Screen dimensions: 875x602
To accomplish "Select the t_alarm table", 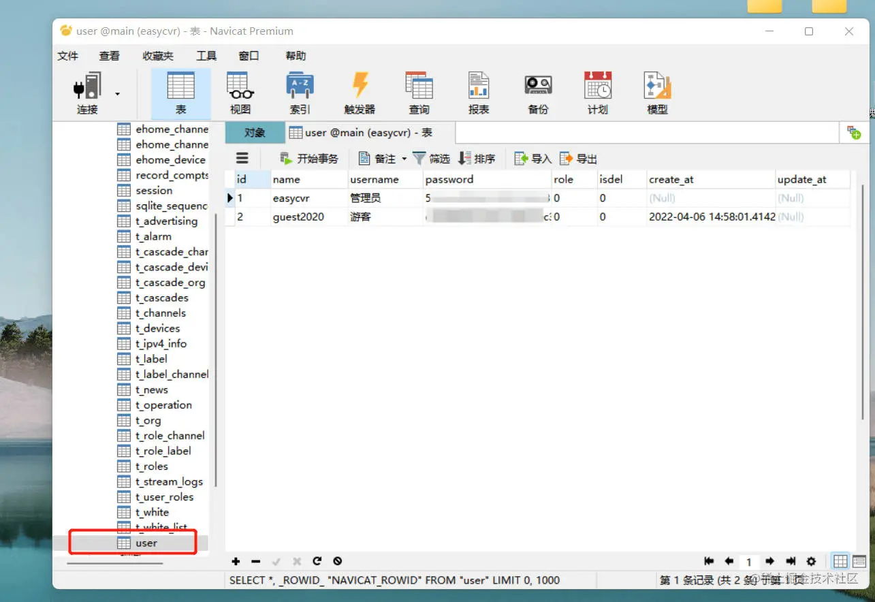I will pyautogui.click(x=153, y=236).
